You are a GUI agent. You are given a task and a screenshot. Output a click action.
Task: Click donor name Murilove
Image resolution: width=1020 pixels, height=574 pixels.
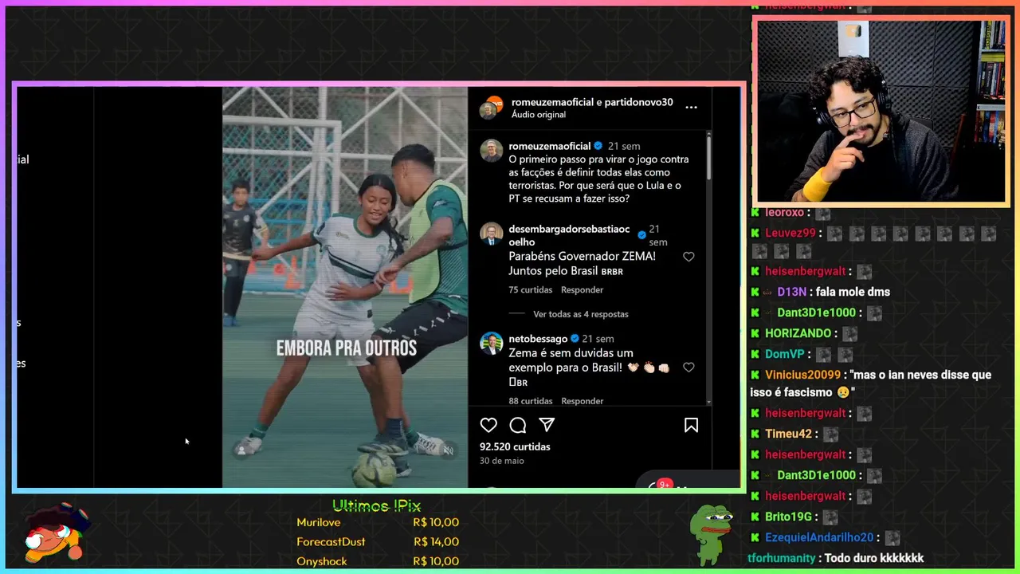click(x=318, y=522)
